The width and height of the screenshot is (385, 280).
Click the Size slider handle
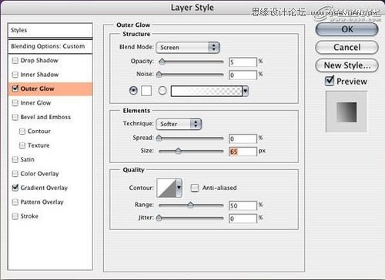point(178,151)
